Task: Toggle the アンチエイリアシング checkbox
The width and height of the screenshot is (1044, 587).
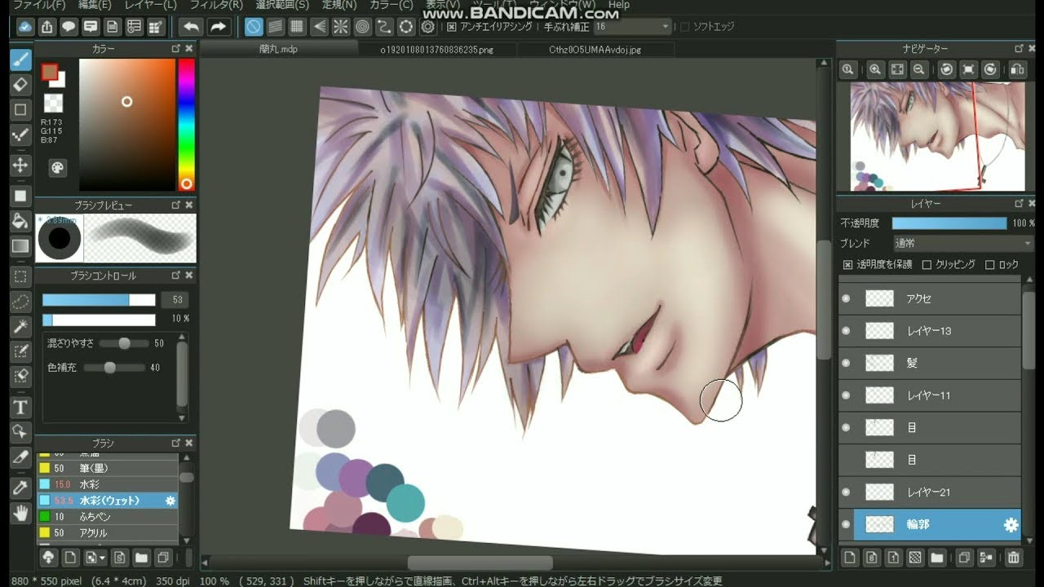Action: pyautogui.click(x=452, y=27)
